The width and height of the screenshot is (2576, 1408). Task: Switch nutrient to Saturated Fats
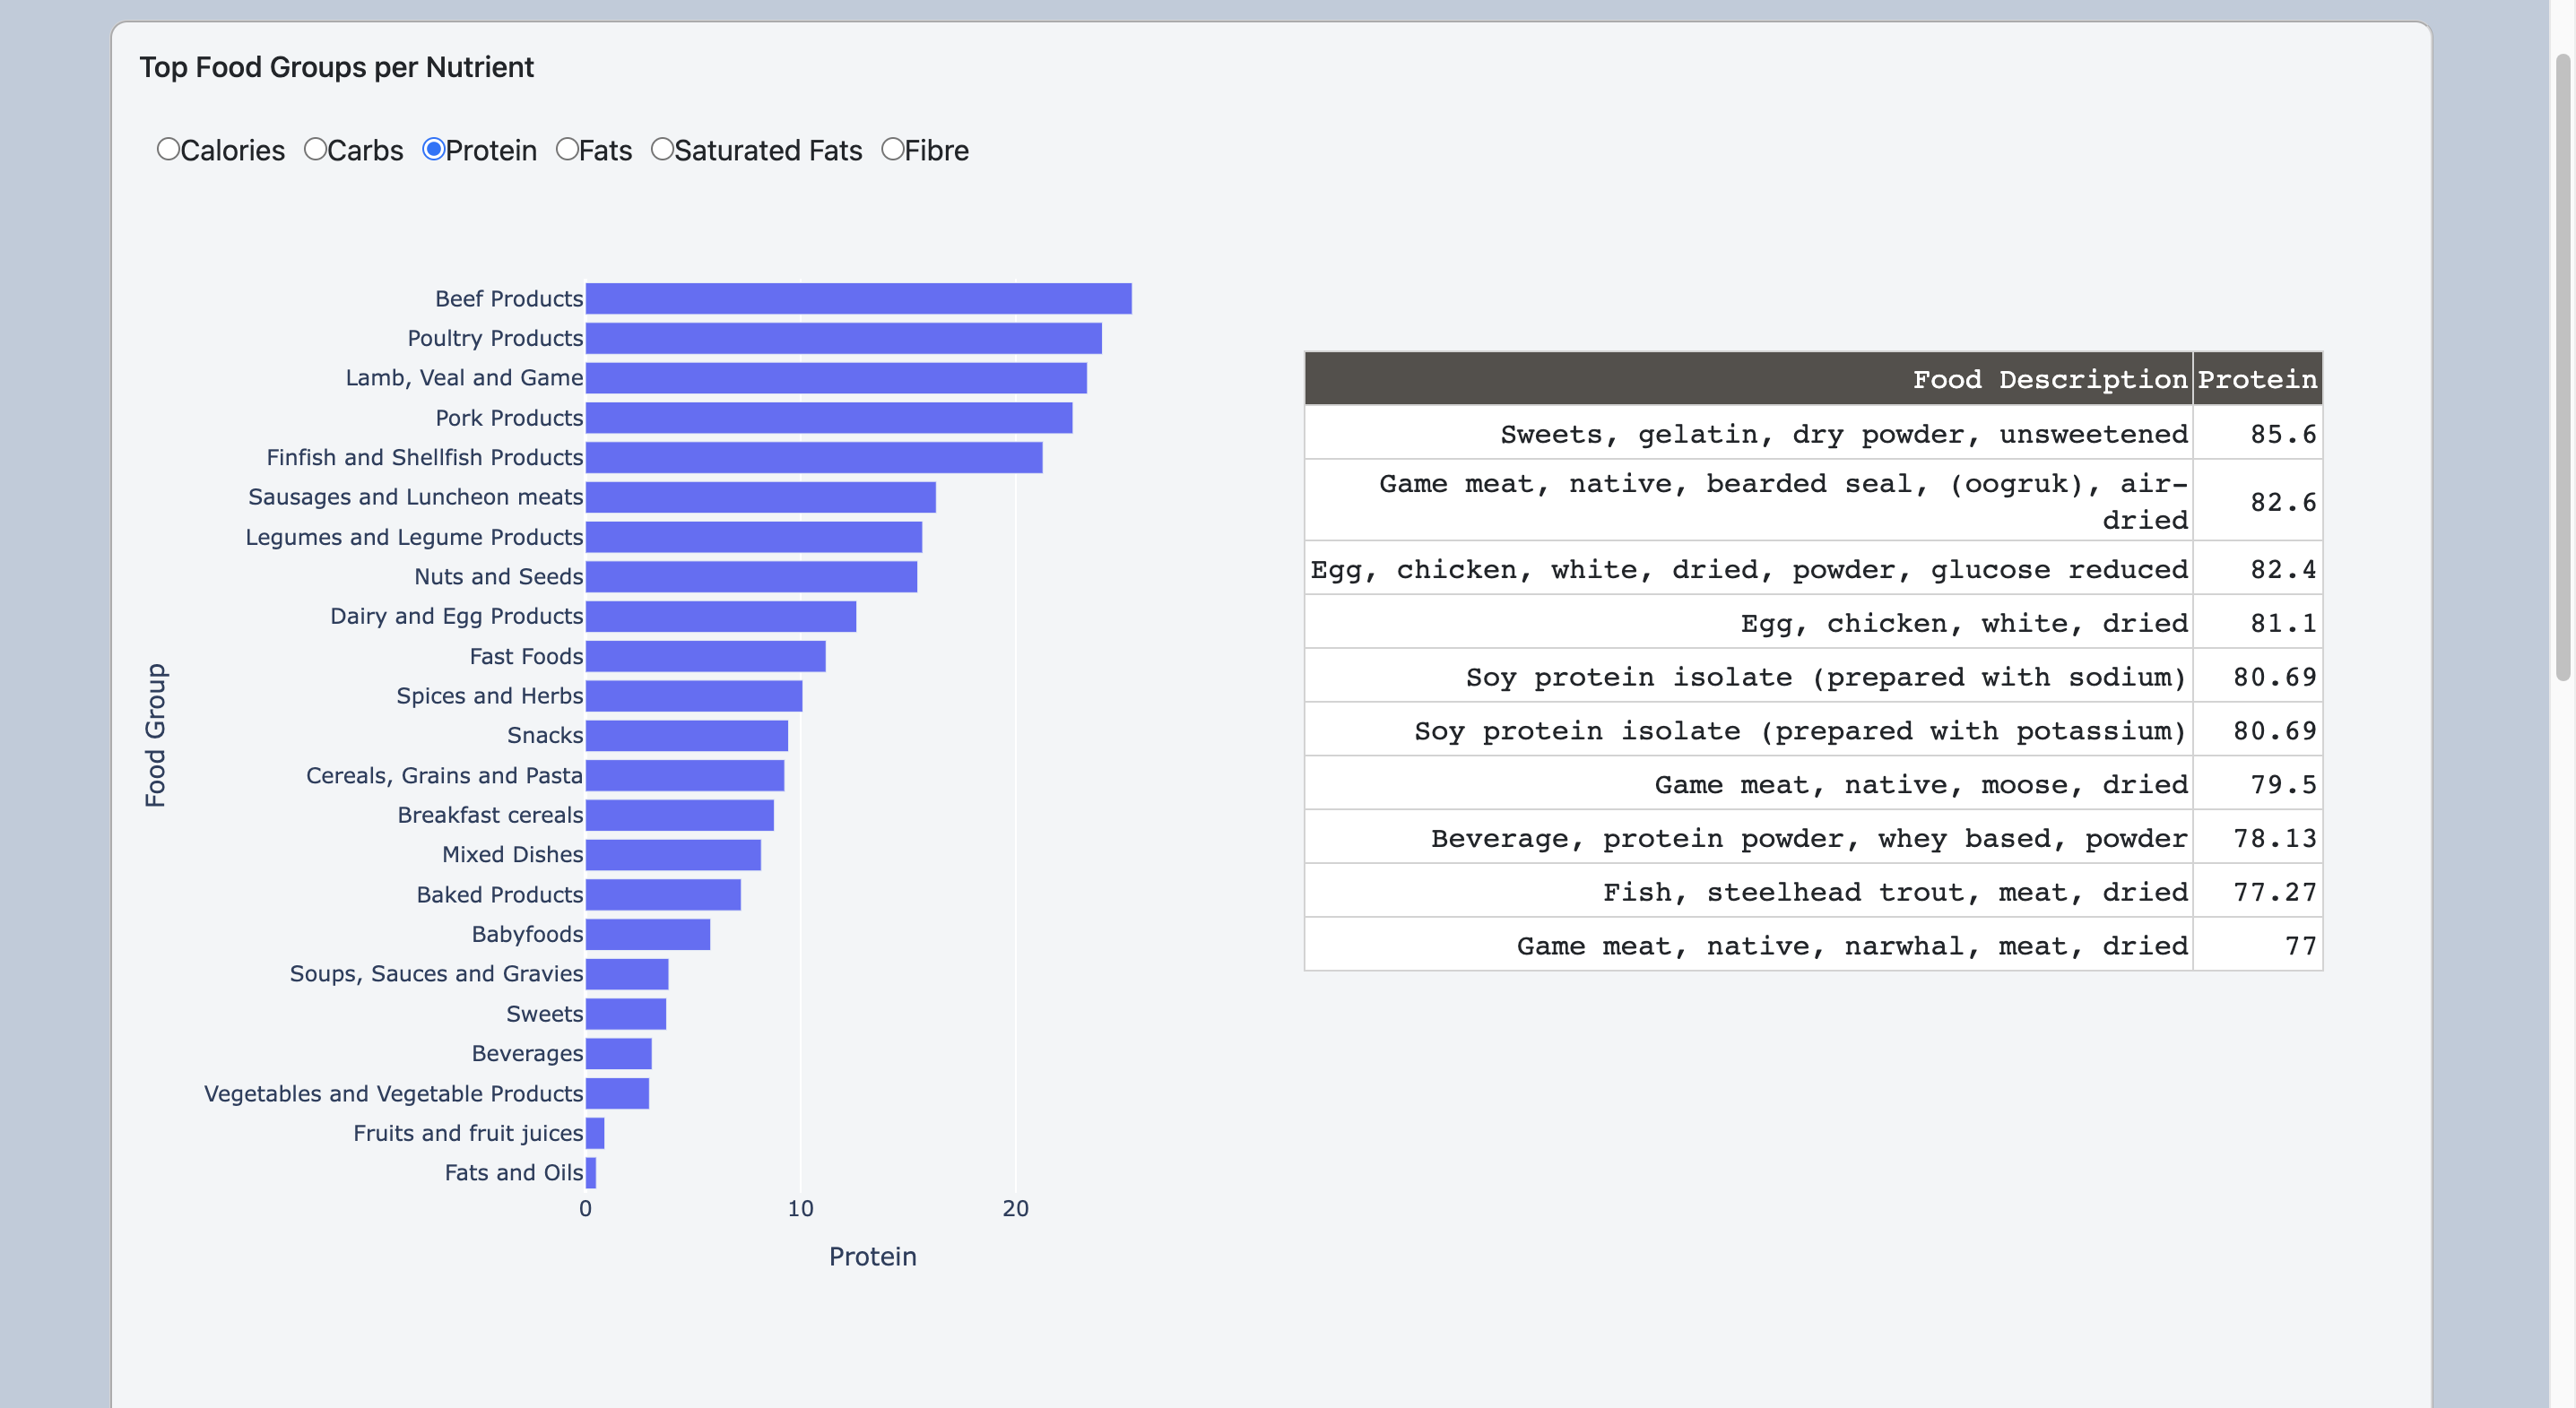click(x=662, y=150)
